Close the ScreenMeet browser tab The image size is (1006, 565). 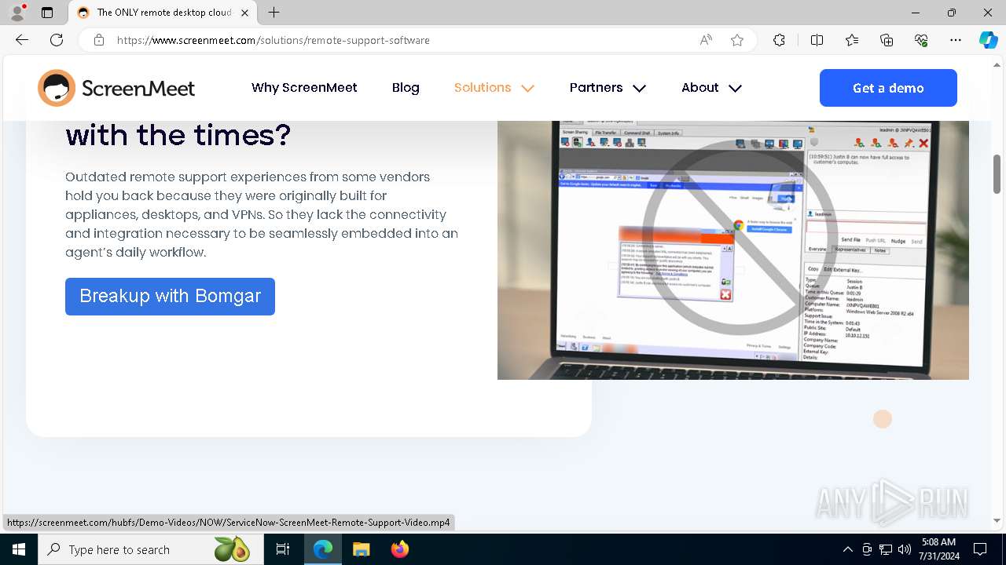[x=244, y=13]
